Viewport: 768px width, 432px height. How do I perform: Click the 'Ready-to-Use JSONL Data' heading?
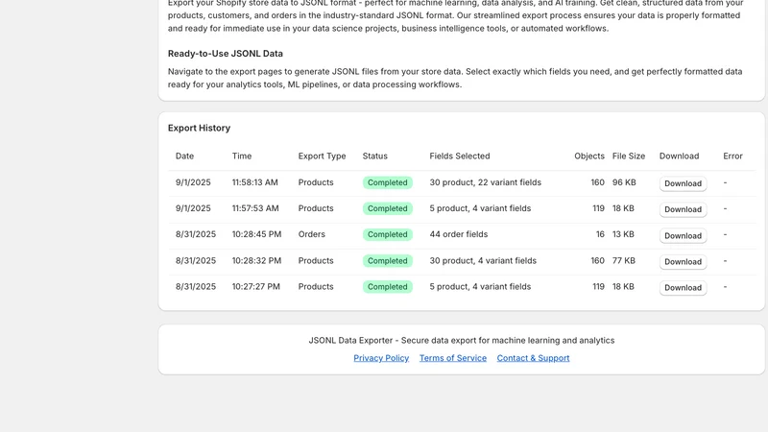(x=226, y=54)
